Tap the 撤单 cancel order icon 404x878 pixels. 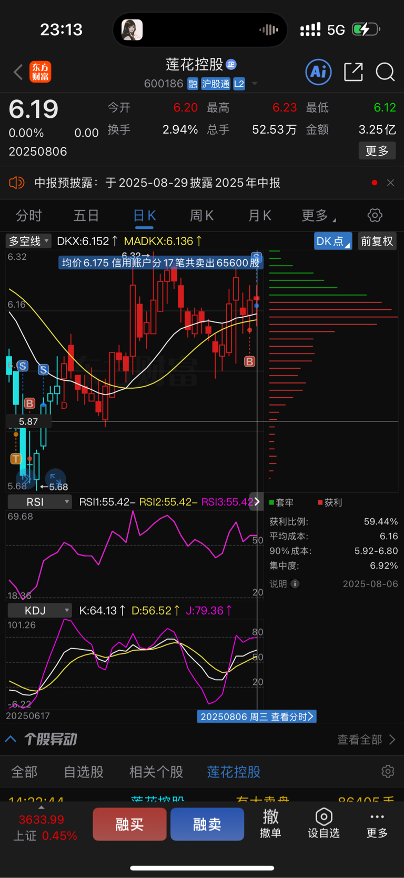tap(270, 823)
